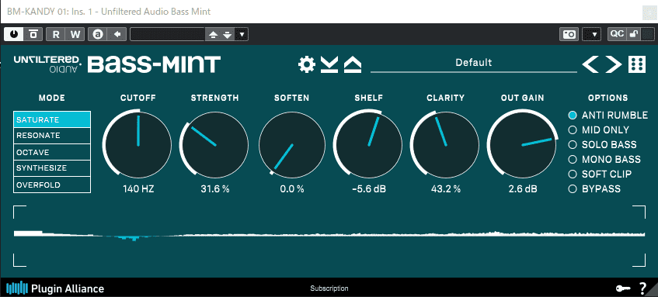Click the QC quick controls button

coord(617,34)
